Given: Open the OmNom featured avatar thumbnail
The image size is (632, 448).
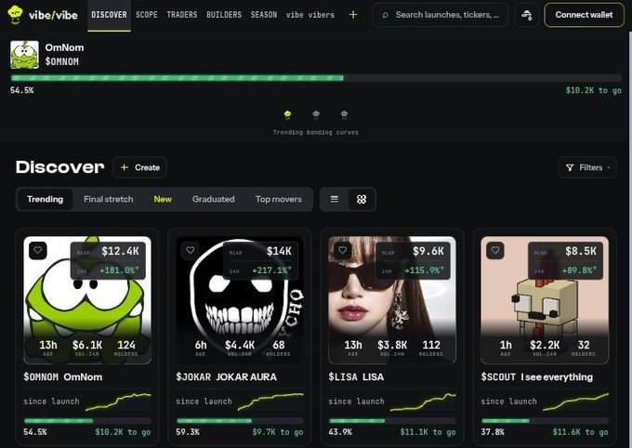Looking at the screenshot, I should (24, 55).
